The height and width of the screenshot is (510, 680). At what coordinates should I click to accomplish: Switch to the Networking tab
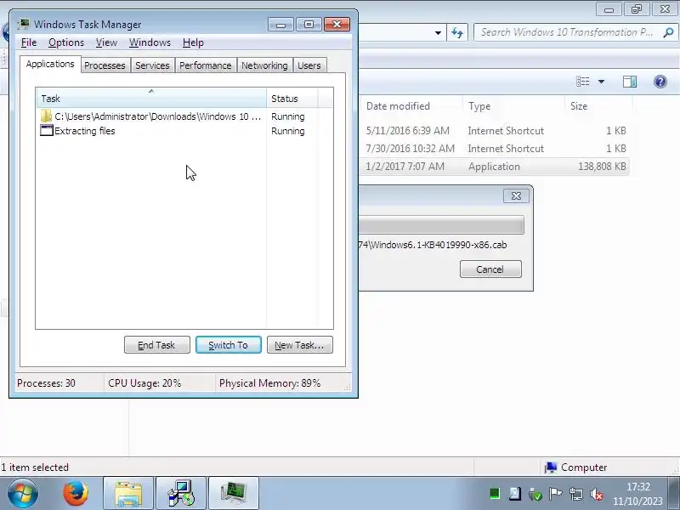(x=264, y=65)
